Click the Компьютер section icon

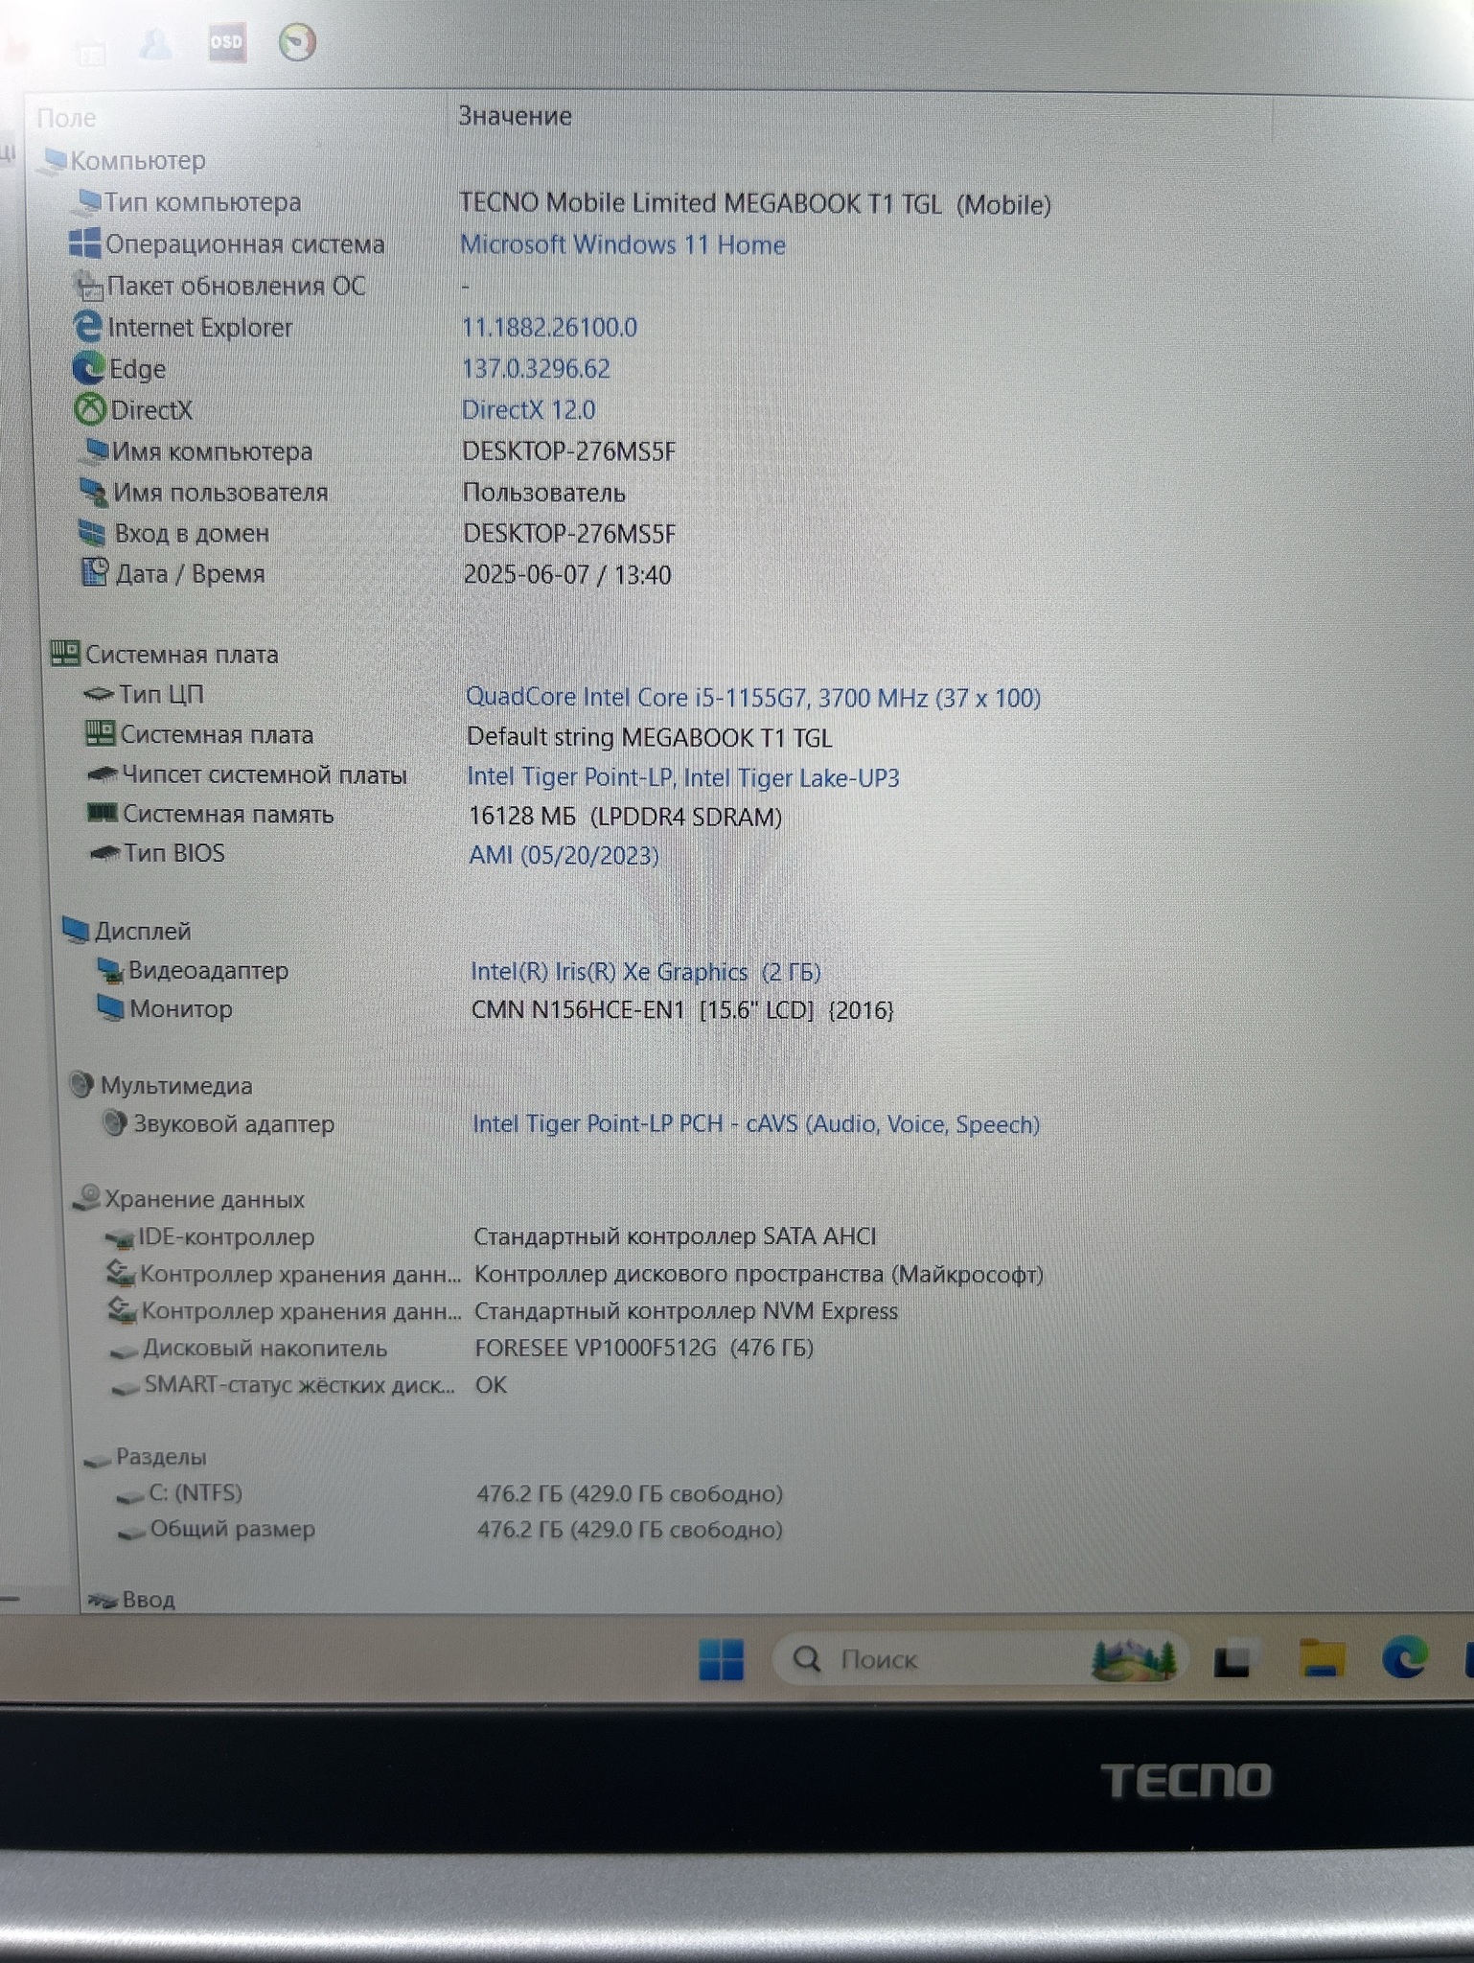click(55, 161)
